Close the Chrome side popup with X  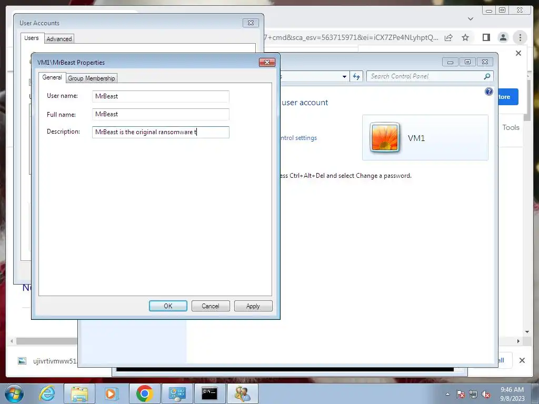(x=518, y=53)
